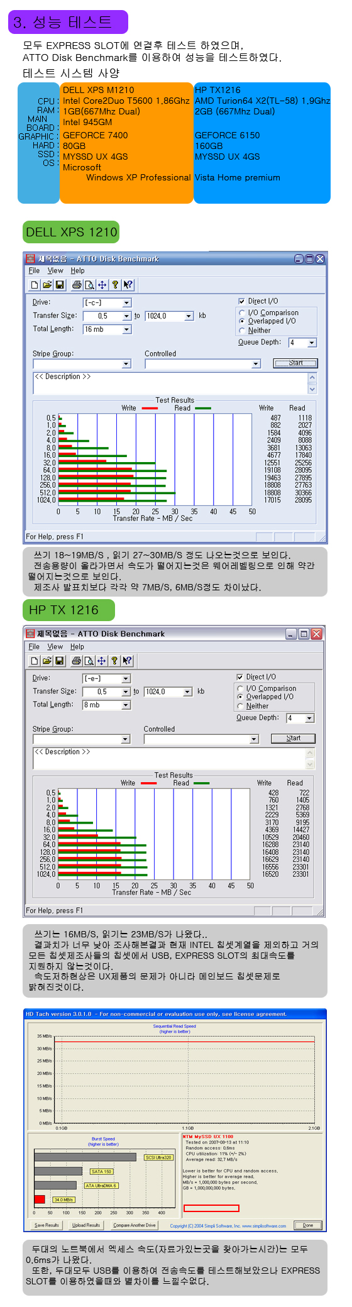Click Print icon in the [-c-] drive ATTO window
352x1307 pixels.
point(77,285)
